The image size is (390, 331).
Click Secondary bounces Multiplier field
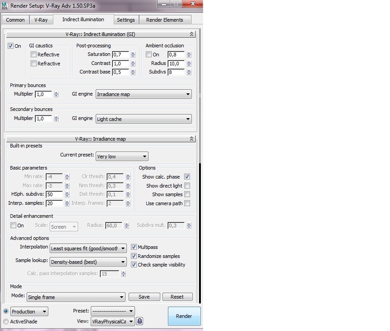pyautogui.click(x=43, y=119)
